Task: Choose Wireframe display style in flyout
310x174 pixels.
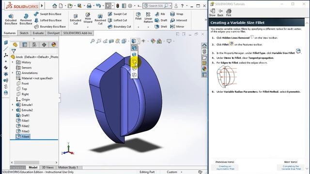Action: point(134,75)
